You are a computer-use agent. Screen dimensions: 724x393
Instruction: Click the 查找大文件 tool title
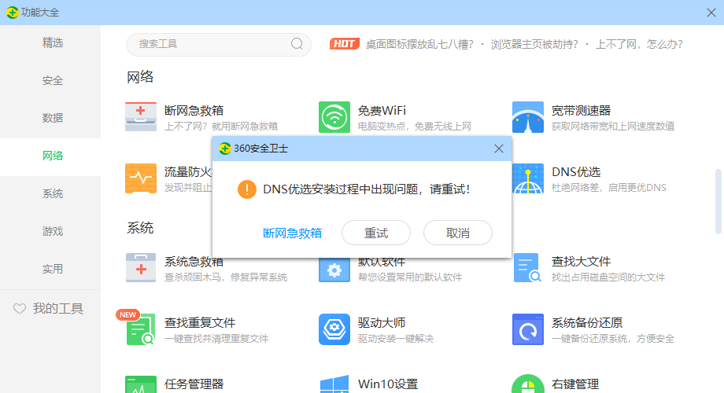582,262
